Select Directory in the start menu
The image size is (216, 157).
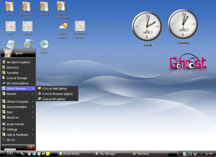18,68
